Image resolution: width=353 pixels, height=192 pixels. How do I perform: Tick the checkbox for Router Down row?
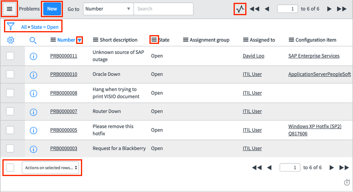[10, 111]
